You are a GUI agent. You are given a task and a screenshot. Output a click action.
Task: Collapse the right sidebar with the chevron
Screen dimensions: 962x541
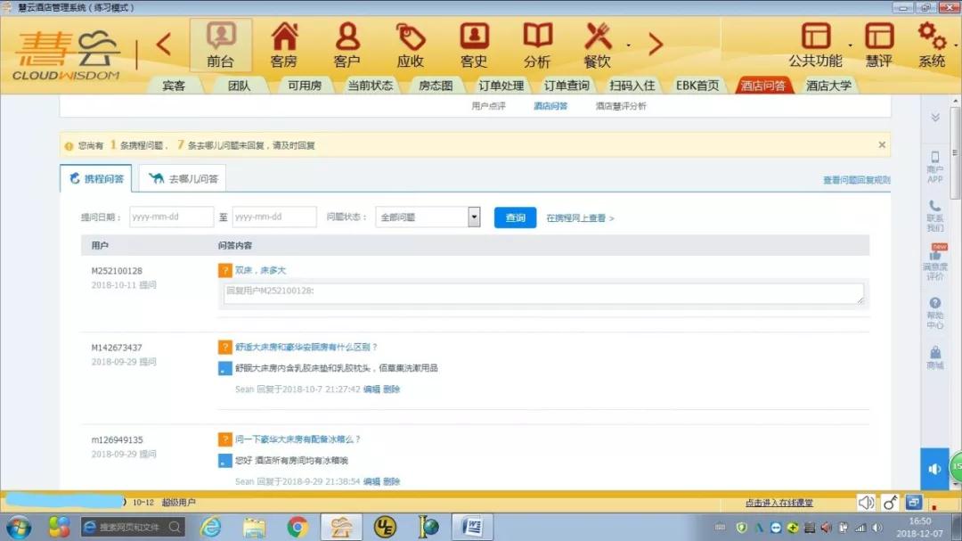pos(935,116)
